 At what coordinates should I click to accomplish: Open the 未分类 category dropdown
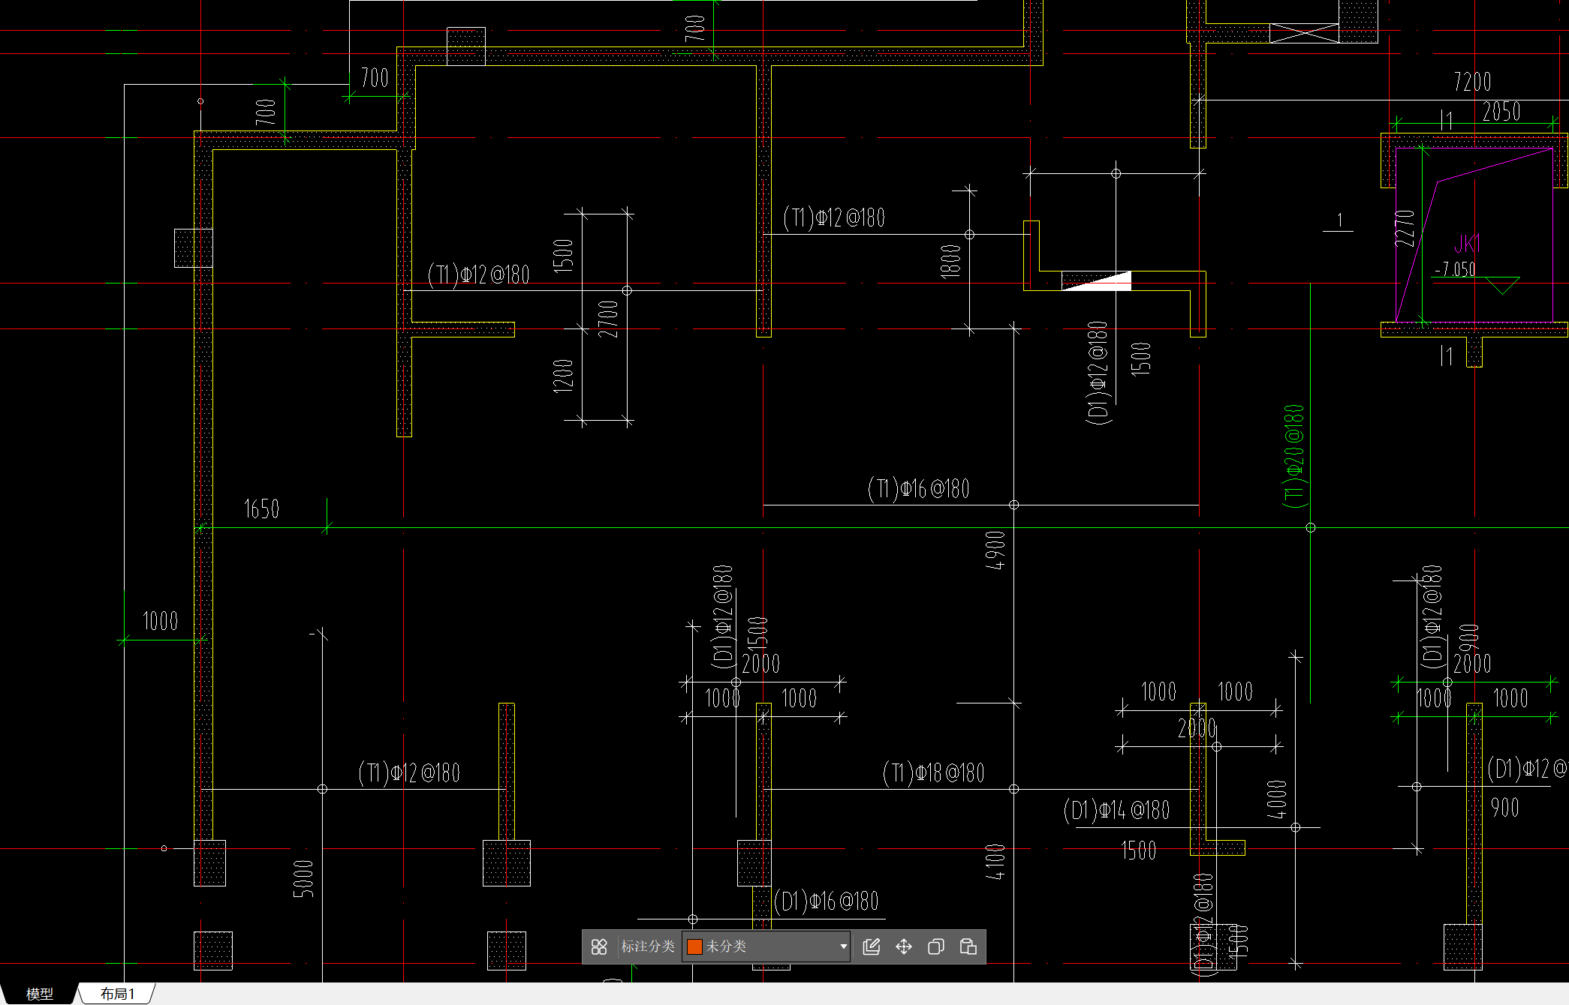click(x=843, y=946)
